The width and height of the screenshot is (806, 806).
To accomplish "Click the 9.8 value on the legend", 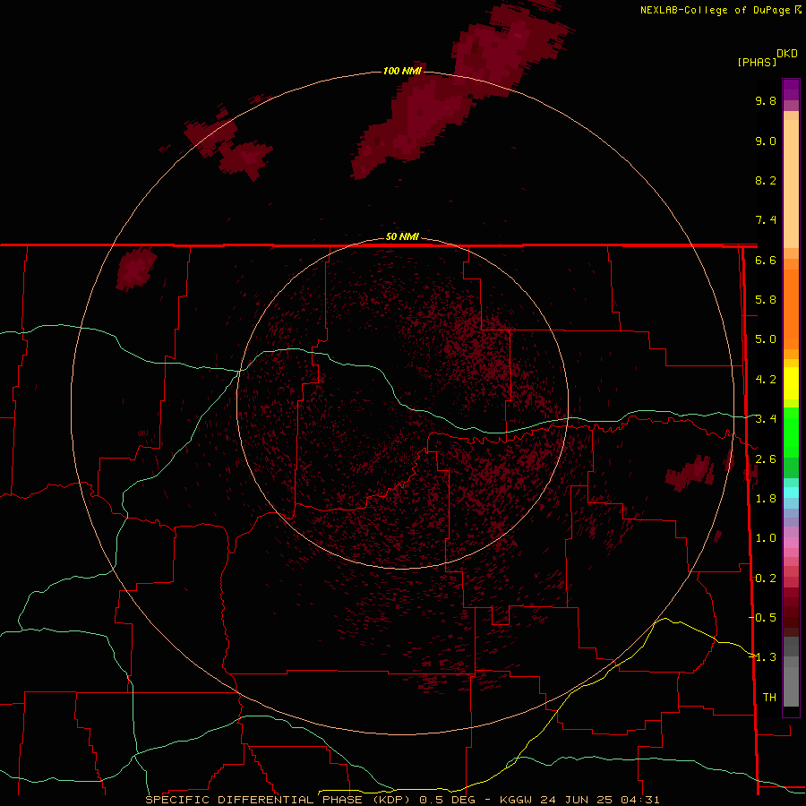I will point(766,100).
